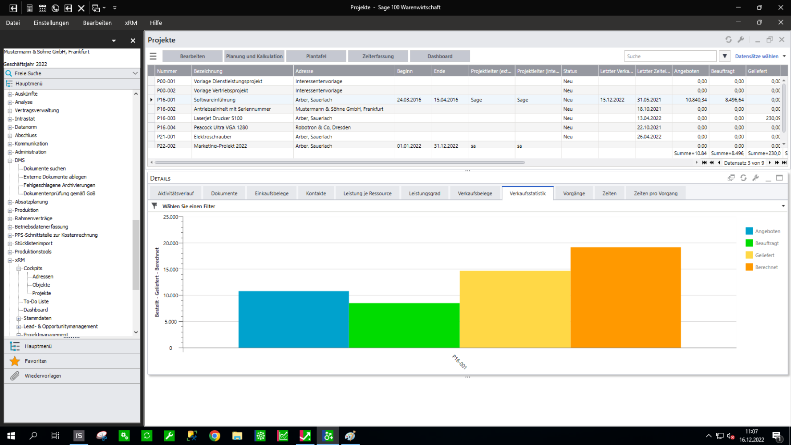Viewport: 791px width, 445px height.
Task: Click the calendar icon in quick access toolbar
Action: [42, 8]
